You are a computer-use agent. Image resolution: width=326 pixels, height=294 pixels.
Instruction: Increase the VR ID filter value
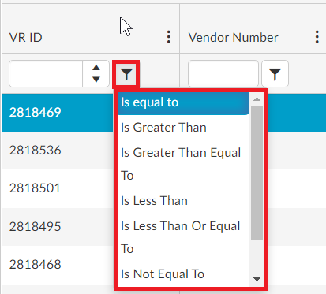pyautogui.click(x=96, y=68)
